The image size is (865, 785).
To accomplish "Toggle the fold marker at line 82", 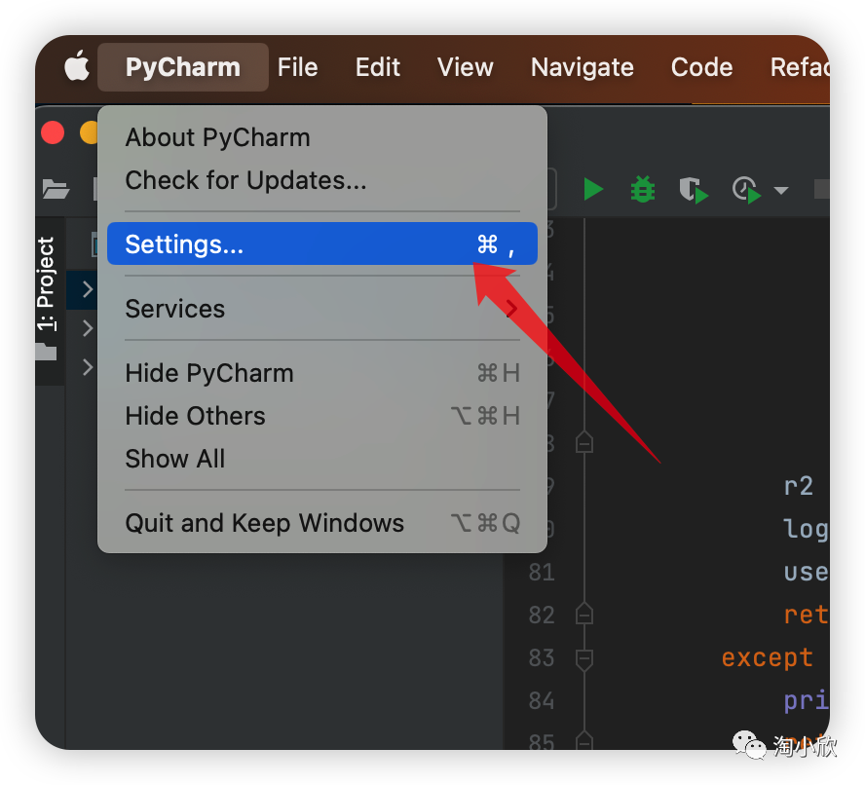I will pyautogui.click(x=583, y=615).
